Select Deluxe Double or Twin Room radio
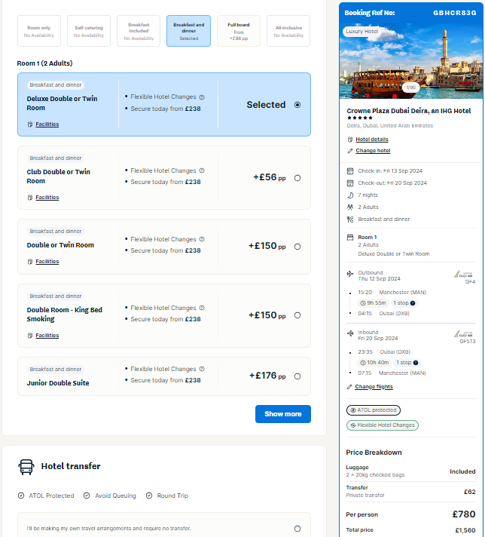Image resolution: width=485 pixels, height=537 pixels. click(297, 105)
